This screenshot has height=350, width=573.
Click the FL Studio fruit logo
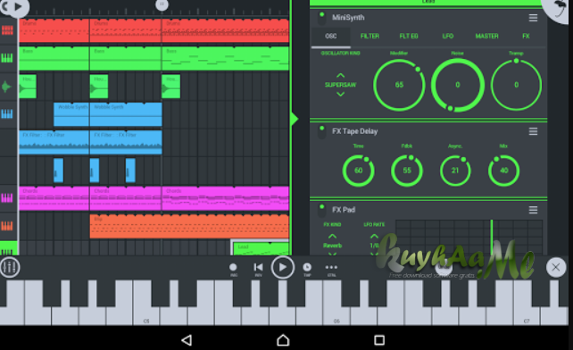pyautogui.click(x=559, y=9)
